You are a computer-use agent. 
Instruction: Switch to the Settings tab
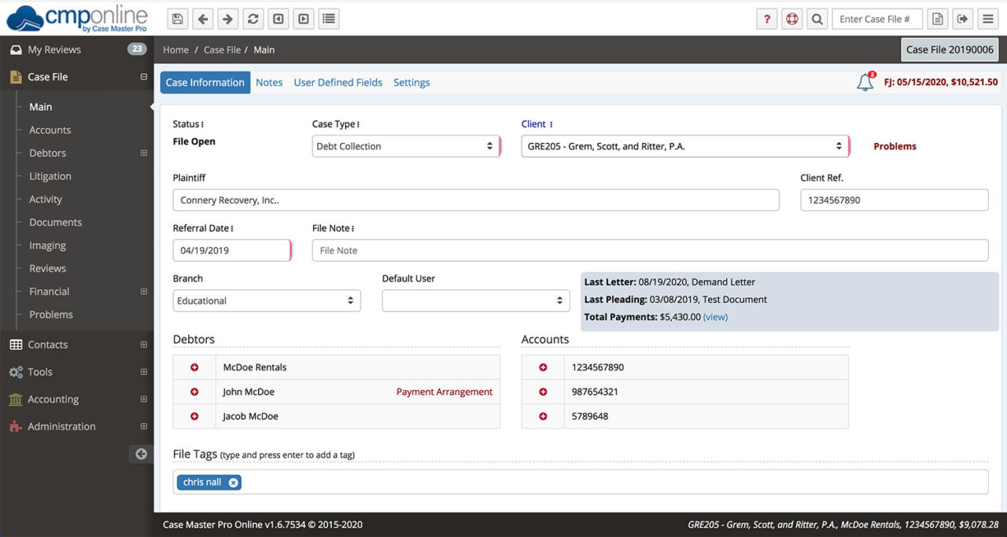[x=411, y=83]
